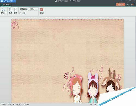Screen dimensions: 136x106
Task: Click the orange 未登录 login button
Action: pos(120,4)
